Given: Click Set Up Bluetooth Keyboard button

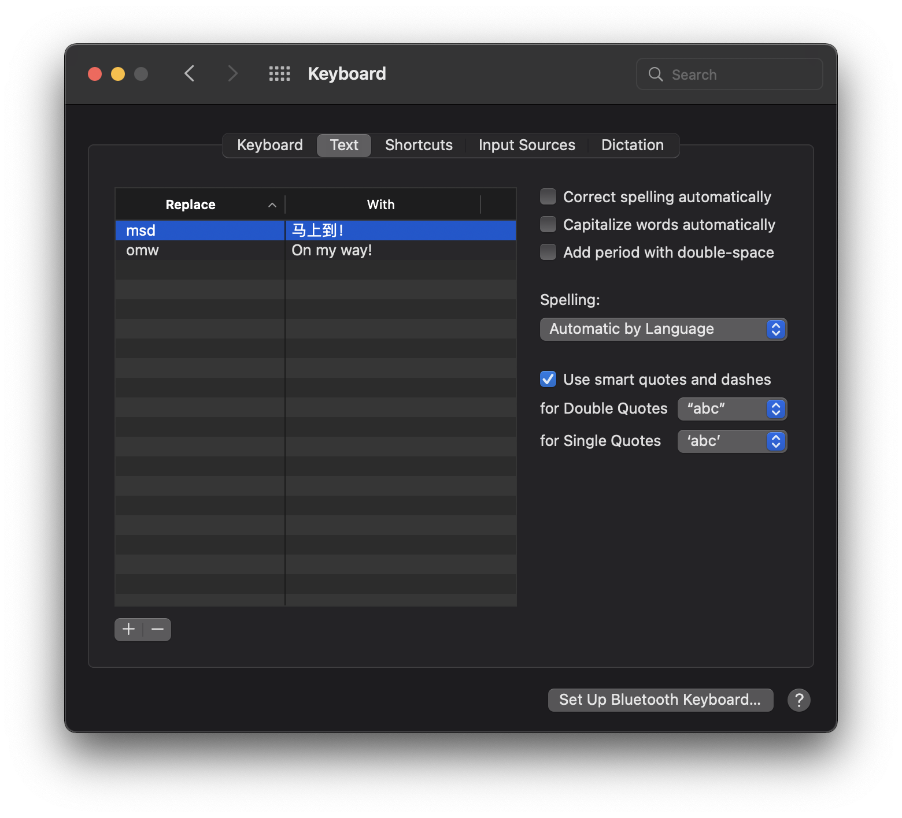Looking at the screenshot, I should (x=660, y=700).
